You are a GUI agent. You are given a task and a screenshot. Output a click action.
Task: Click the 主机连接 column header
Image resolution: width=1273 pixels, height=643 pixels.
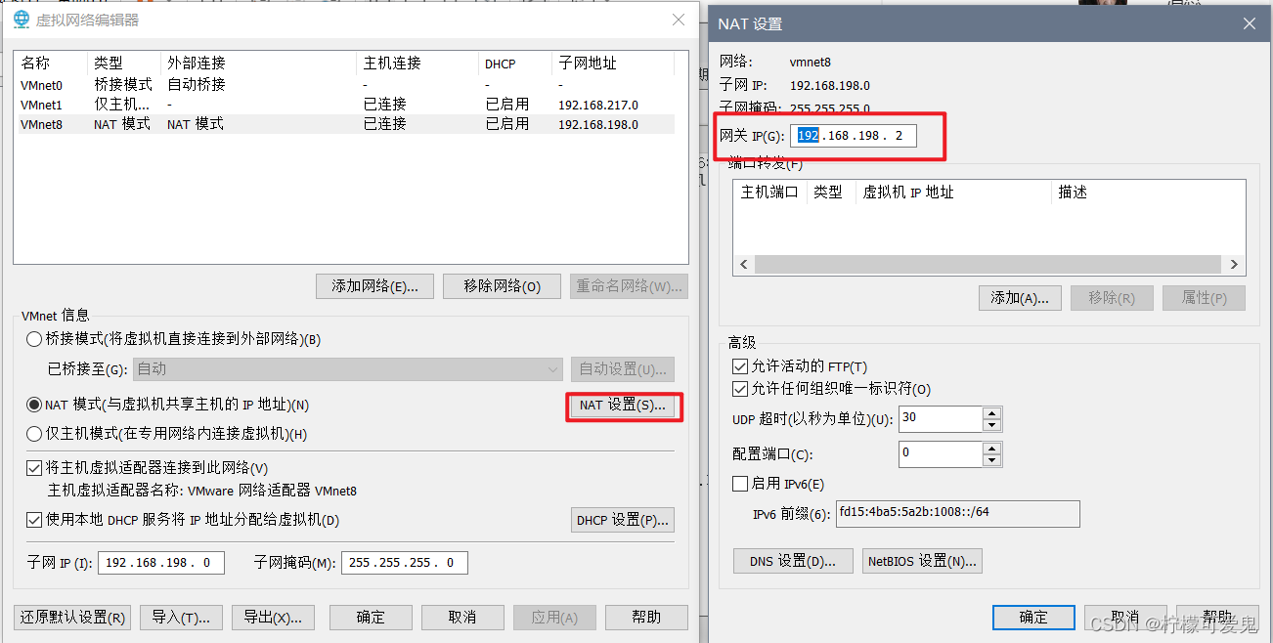pos(417,63)
